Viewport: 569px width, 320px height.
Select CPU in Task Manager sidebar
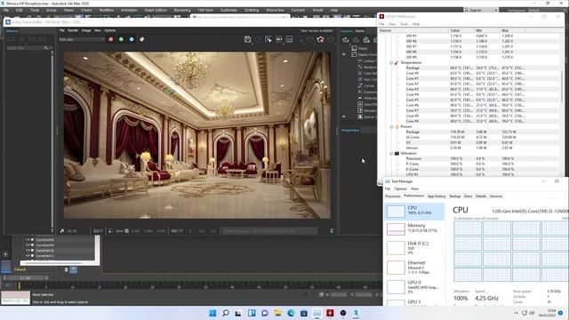414,212
